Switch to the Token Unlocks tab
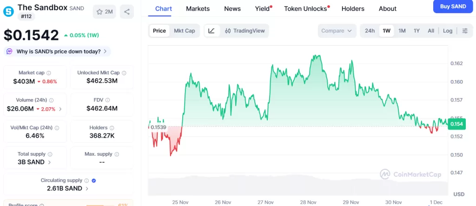This screenshot has width=476, height=206. 305,8
